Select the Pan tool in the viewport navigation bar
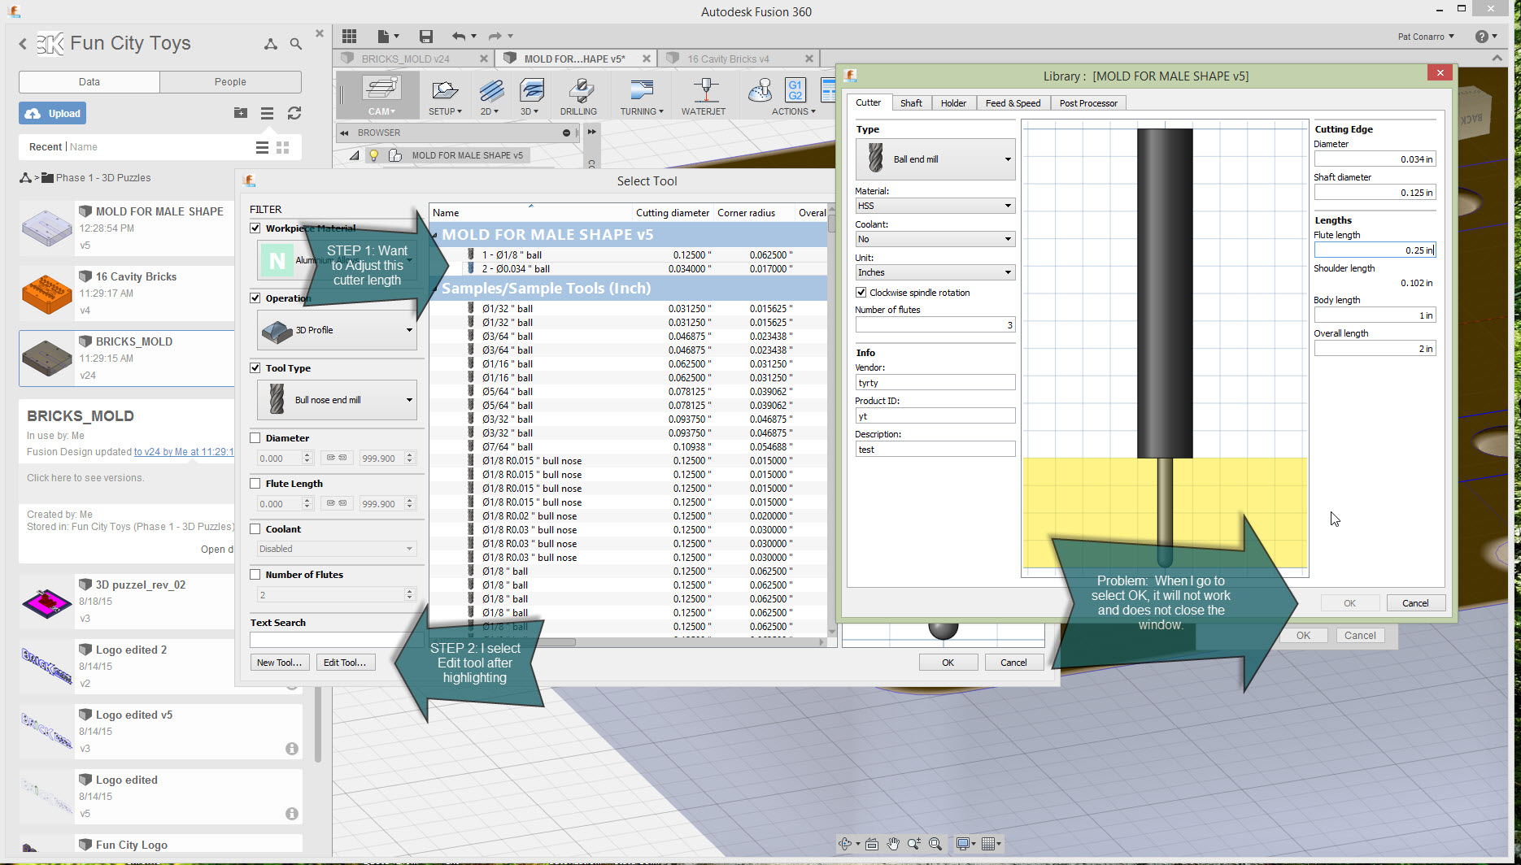 click(x=892, y=844)
